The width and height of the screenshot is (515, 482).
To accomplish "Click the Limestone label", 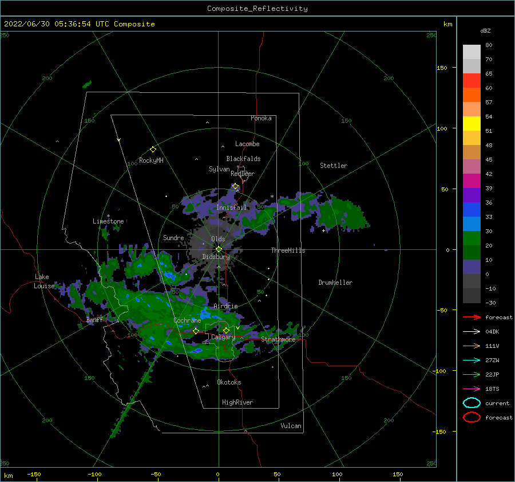I will [x=108, y=221].
